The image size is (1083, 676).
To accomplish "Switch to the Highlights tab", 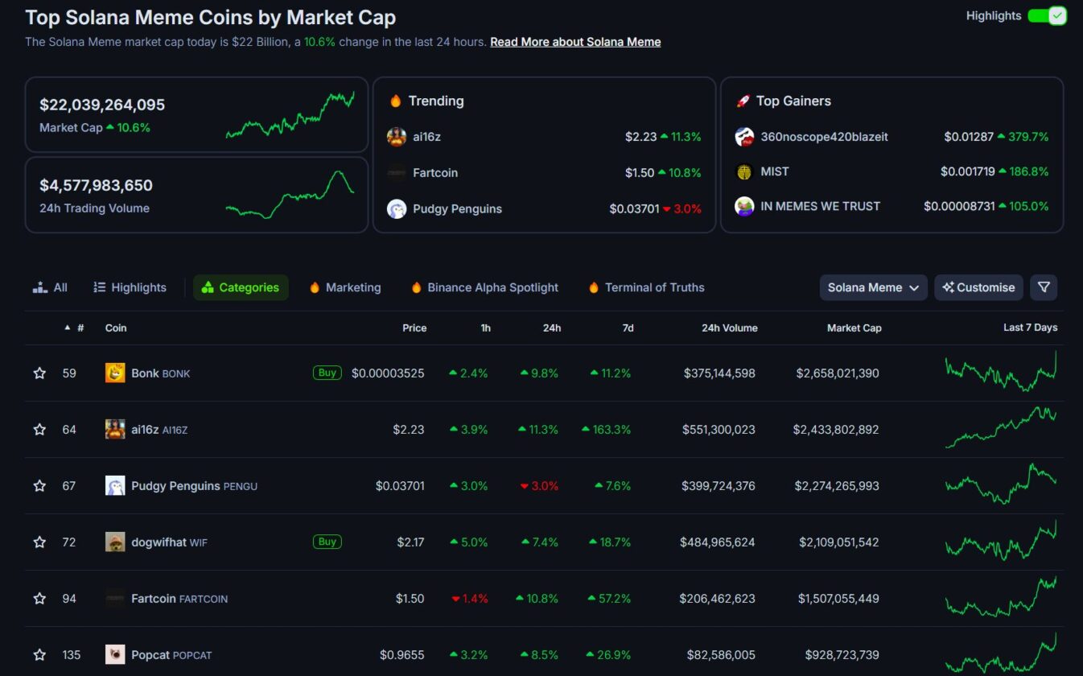I will 130,287.
